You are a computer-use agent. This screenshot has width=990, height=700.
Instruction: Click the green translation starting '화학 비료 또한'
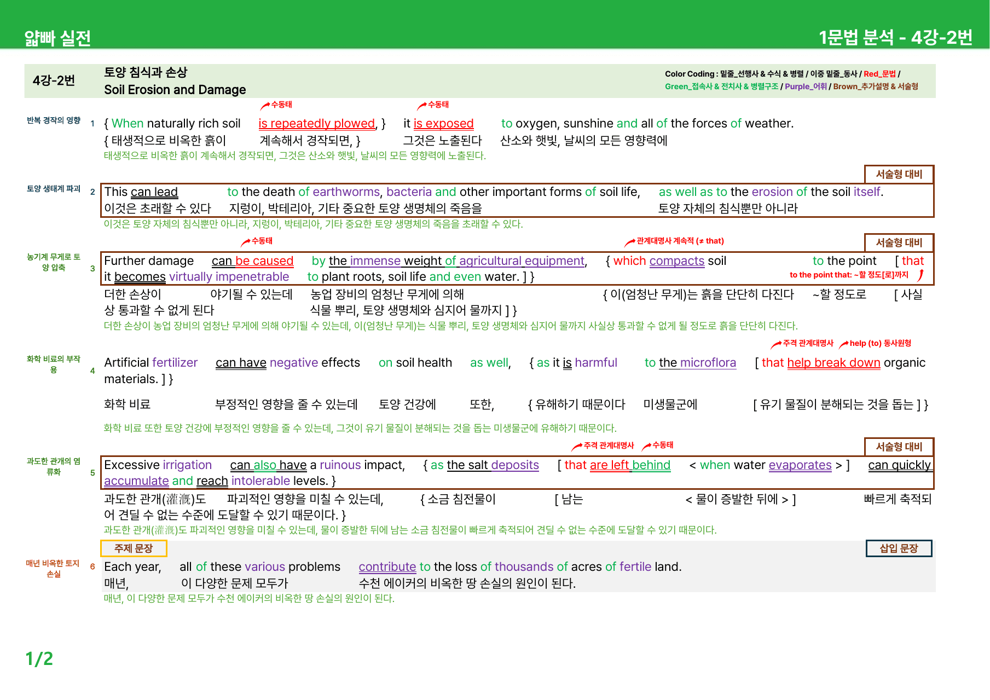click(360, 428)
